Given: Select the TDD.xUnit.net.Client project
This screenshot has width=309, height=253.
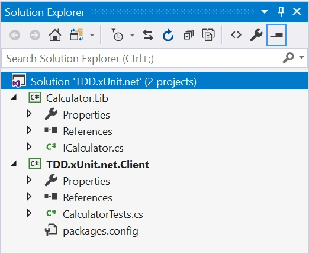Looking at the screenshot, I should [x=98, y=165].
